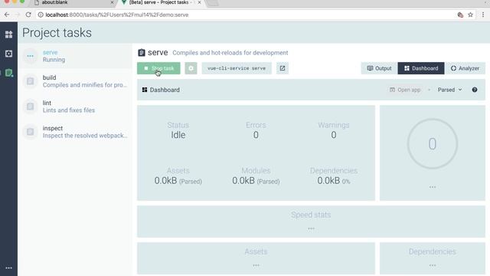Image resolution: width=490 pixels, height=276 pixels.
Task: Open task documentation external link icon
Action: point(283,68)
